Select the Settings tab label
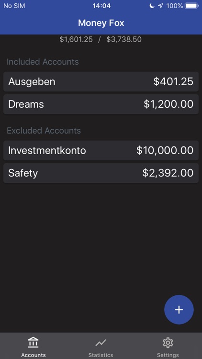202x359 pixels. tap(168, 355)
